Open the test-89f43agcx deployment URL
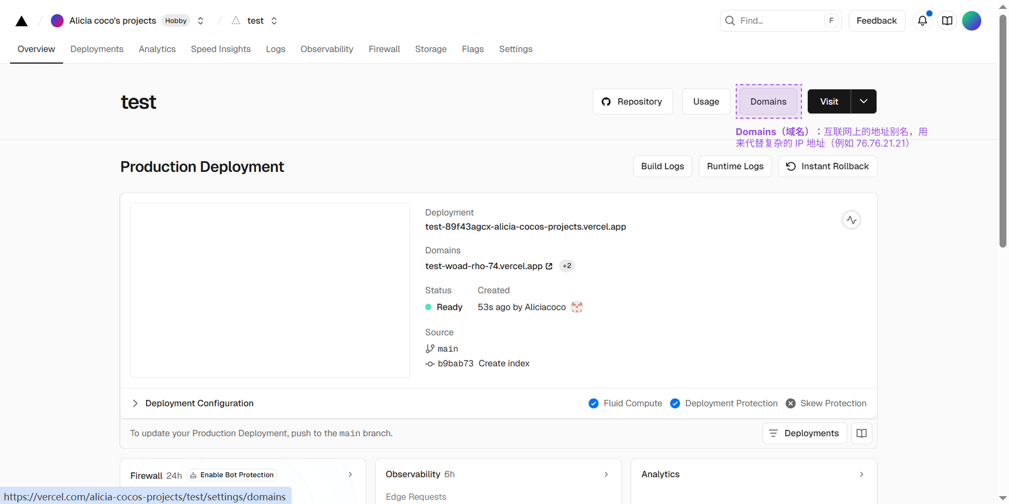 (526, 227)
